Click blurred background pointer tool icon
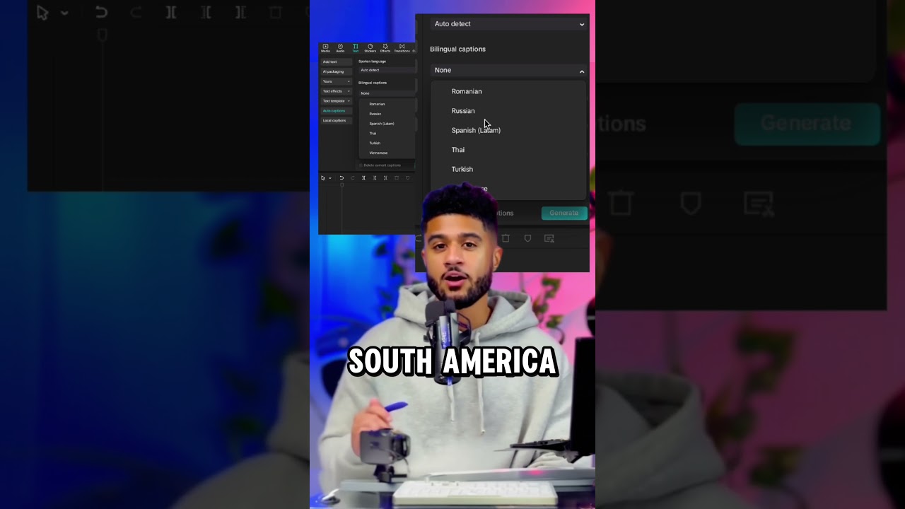The height and width of the screenshot is (509, 905). coord(42,12)
